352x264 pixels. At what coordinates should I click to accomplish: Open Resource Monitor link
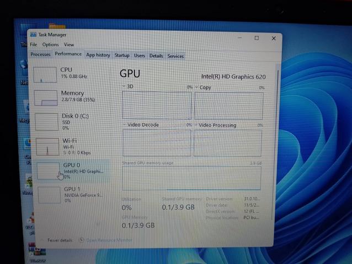pos(109,240)
